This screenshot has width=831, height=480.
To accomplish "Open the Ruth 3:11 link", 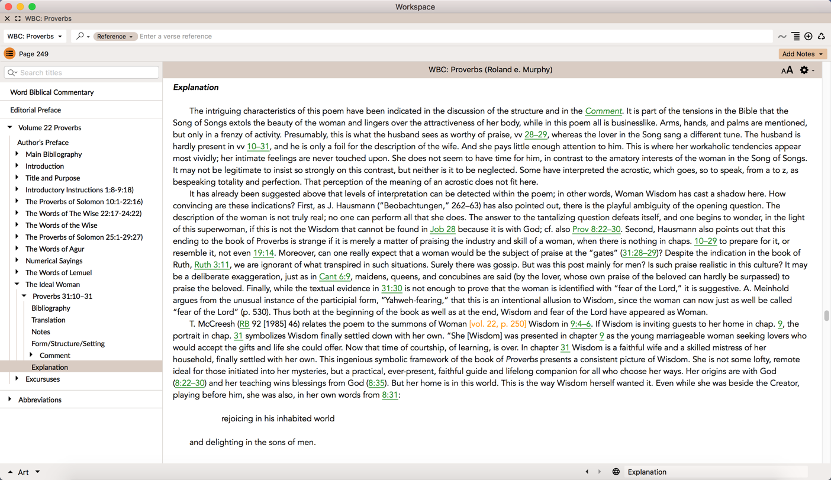I will pos(212,265).
